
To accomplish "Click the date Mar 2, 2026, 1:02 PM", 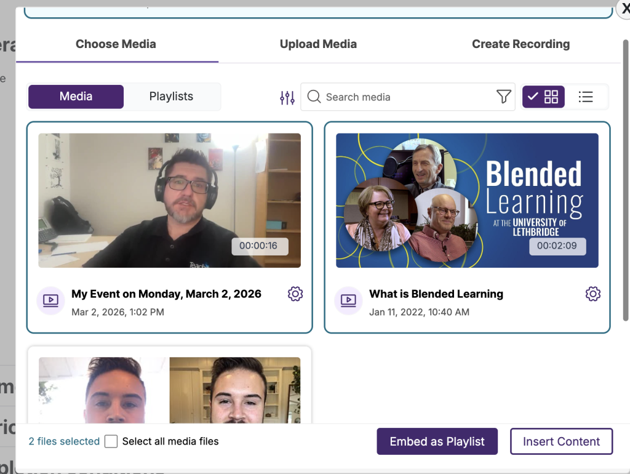I will [118, 312].
